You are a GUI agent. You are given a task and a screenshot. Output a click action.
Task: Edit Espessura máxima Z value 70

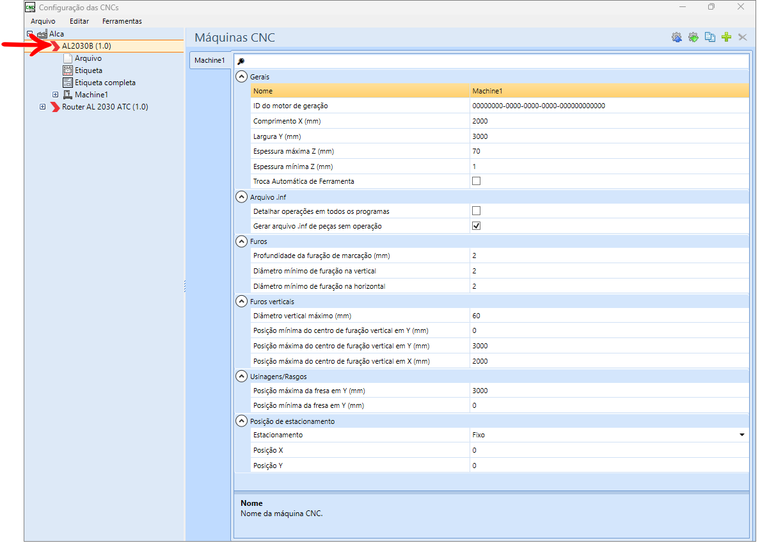click(609, 151)
